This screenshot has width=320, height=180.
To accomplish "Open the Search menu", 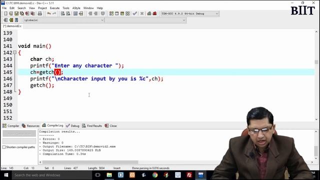I will point(21,8).
